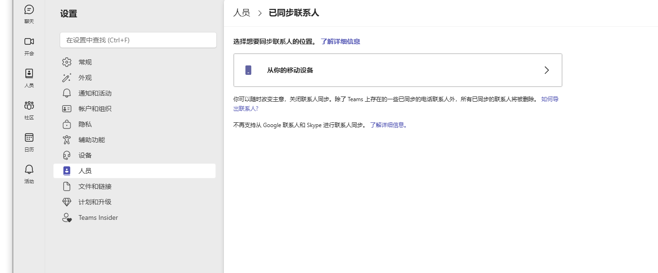Click the gear icon next to 常规
The width and height of the screenshot is (658, 273).
[x=67, y=62]
